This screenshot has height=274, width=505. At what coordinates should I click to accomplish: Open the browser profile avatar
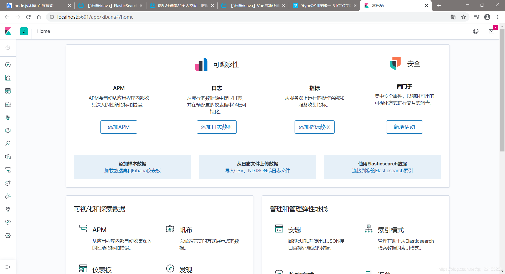click(x=487, y=17)
